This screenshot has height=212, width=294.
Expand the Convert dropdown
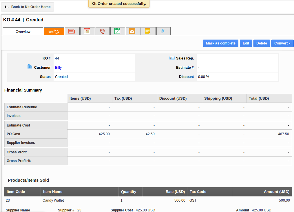282,43
